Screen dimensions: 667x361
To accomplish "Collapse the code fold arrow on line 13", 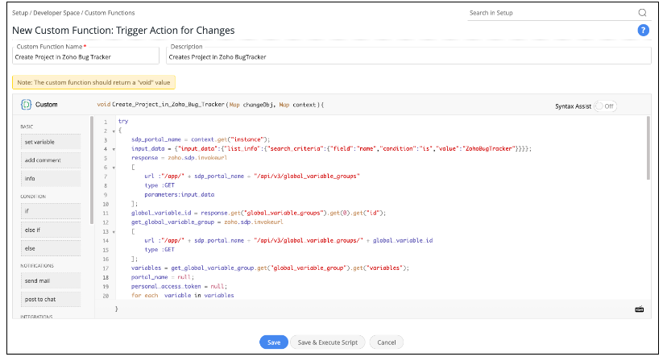I will [114, 232].
